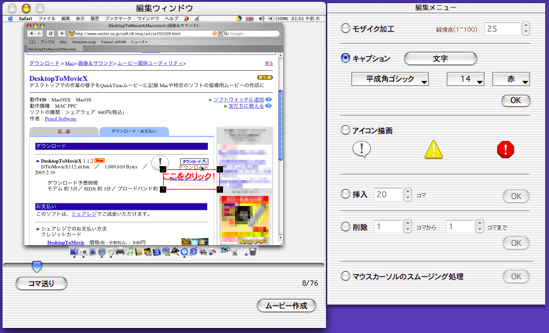Decrease 解像度 value with stepper down arrow
Screen dimensions: 549x333
click(x=525, y=32)
